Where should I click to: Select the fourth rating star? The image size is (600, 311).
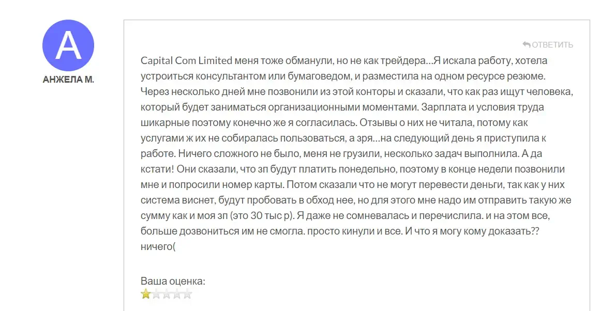[x=177, y=294]
